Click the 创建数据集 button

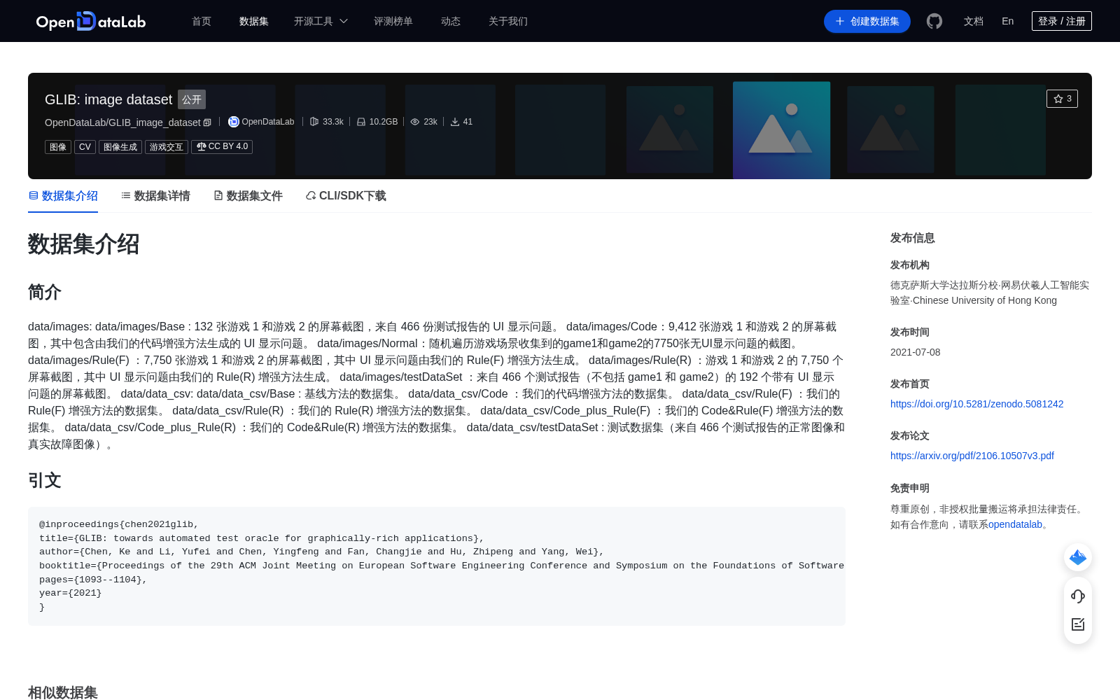pos(867,21)
